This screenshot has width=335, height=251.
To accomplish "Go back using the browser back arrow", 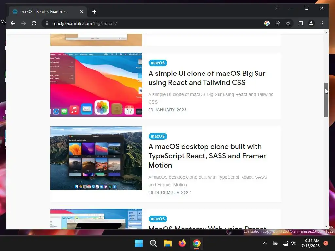I will 13,23.
